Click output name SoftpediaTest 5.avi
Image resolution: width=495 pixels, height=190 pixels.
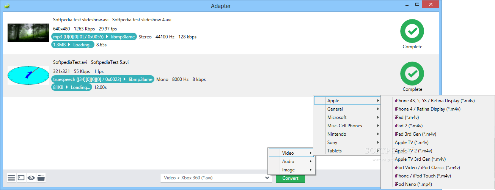[x=110, y=62]
